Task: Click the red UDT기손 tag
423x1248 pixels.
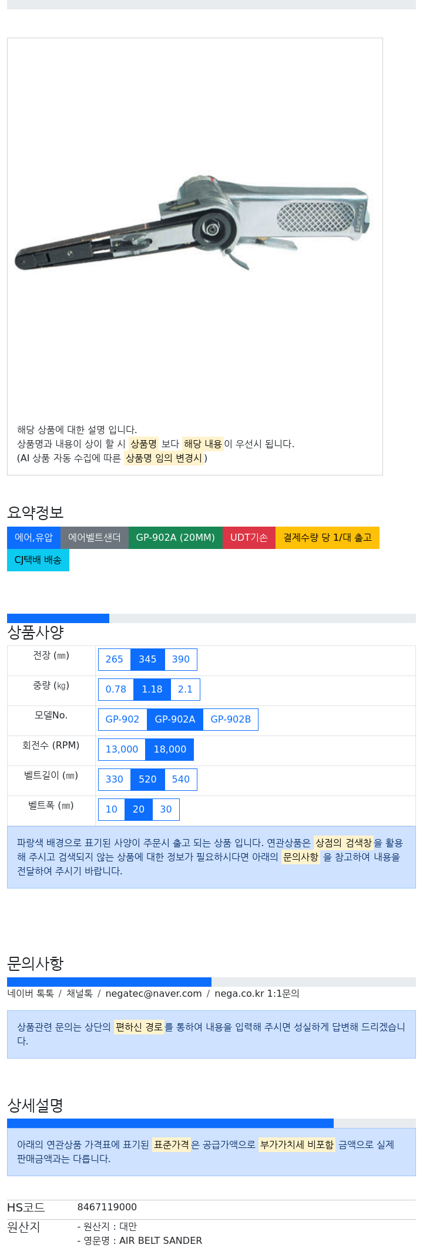Action: coord(249,537)
